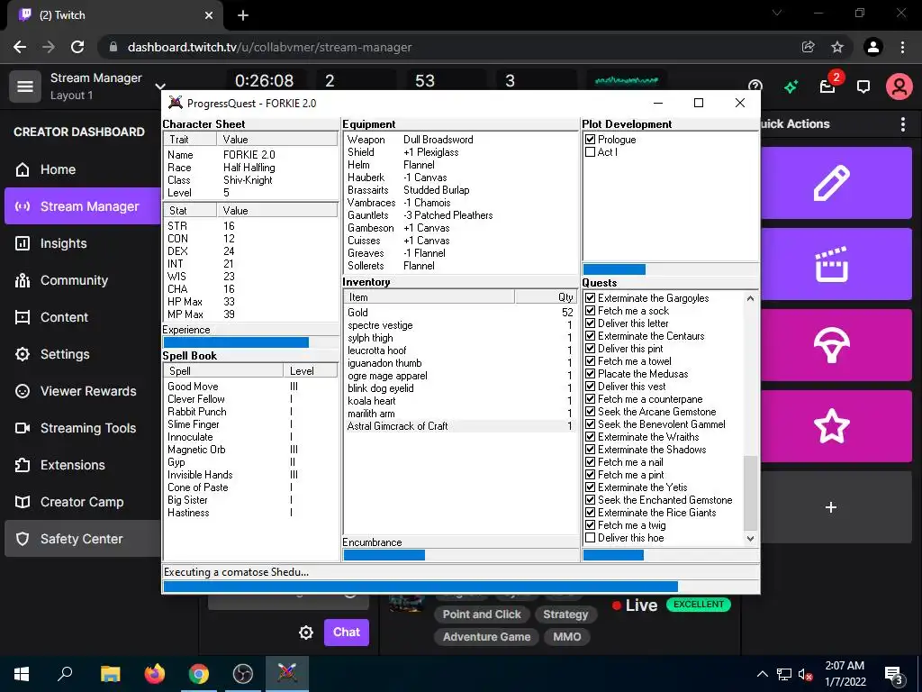Click the Item column header in Inventory
922x692 pixels.
tap(429, 297)
